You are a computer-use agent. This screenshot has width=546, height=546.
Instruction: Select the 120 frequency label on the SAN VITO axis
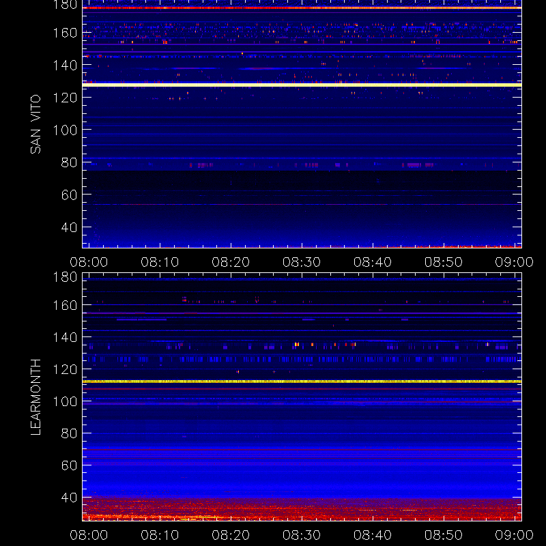pyautogui.click(x=65, y=98)
